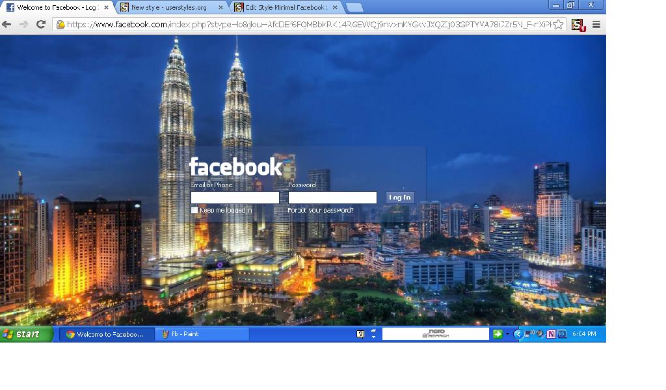Click the network volume tray icon
666x390 pixels.
(529, 334)
